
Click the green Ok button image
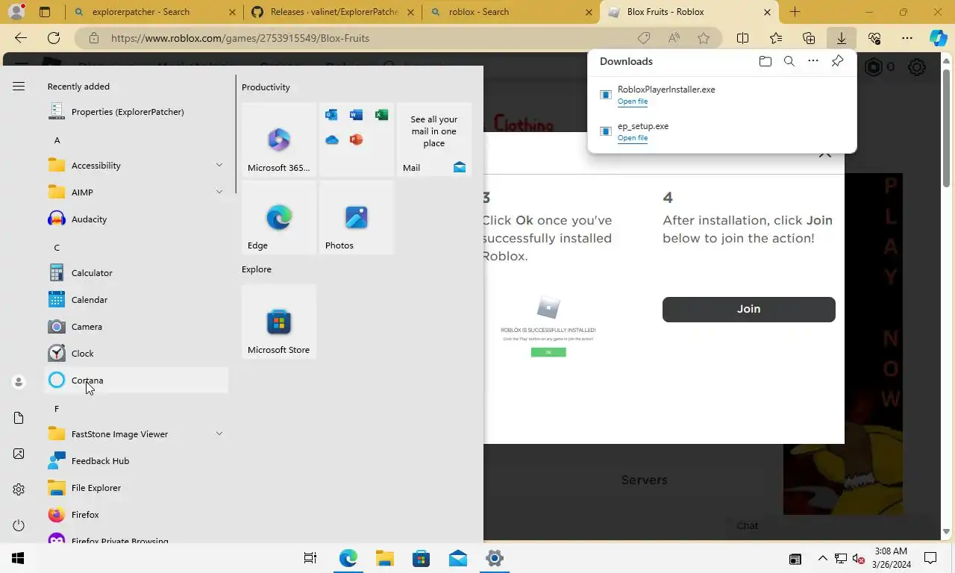pos(548,352)
